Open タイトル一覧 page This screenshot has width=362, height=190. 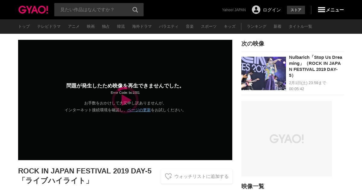[300, 27]
